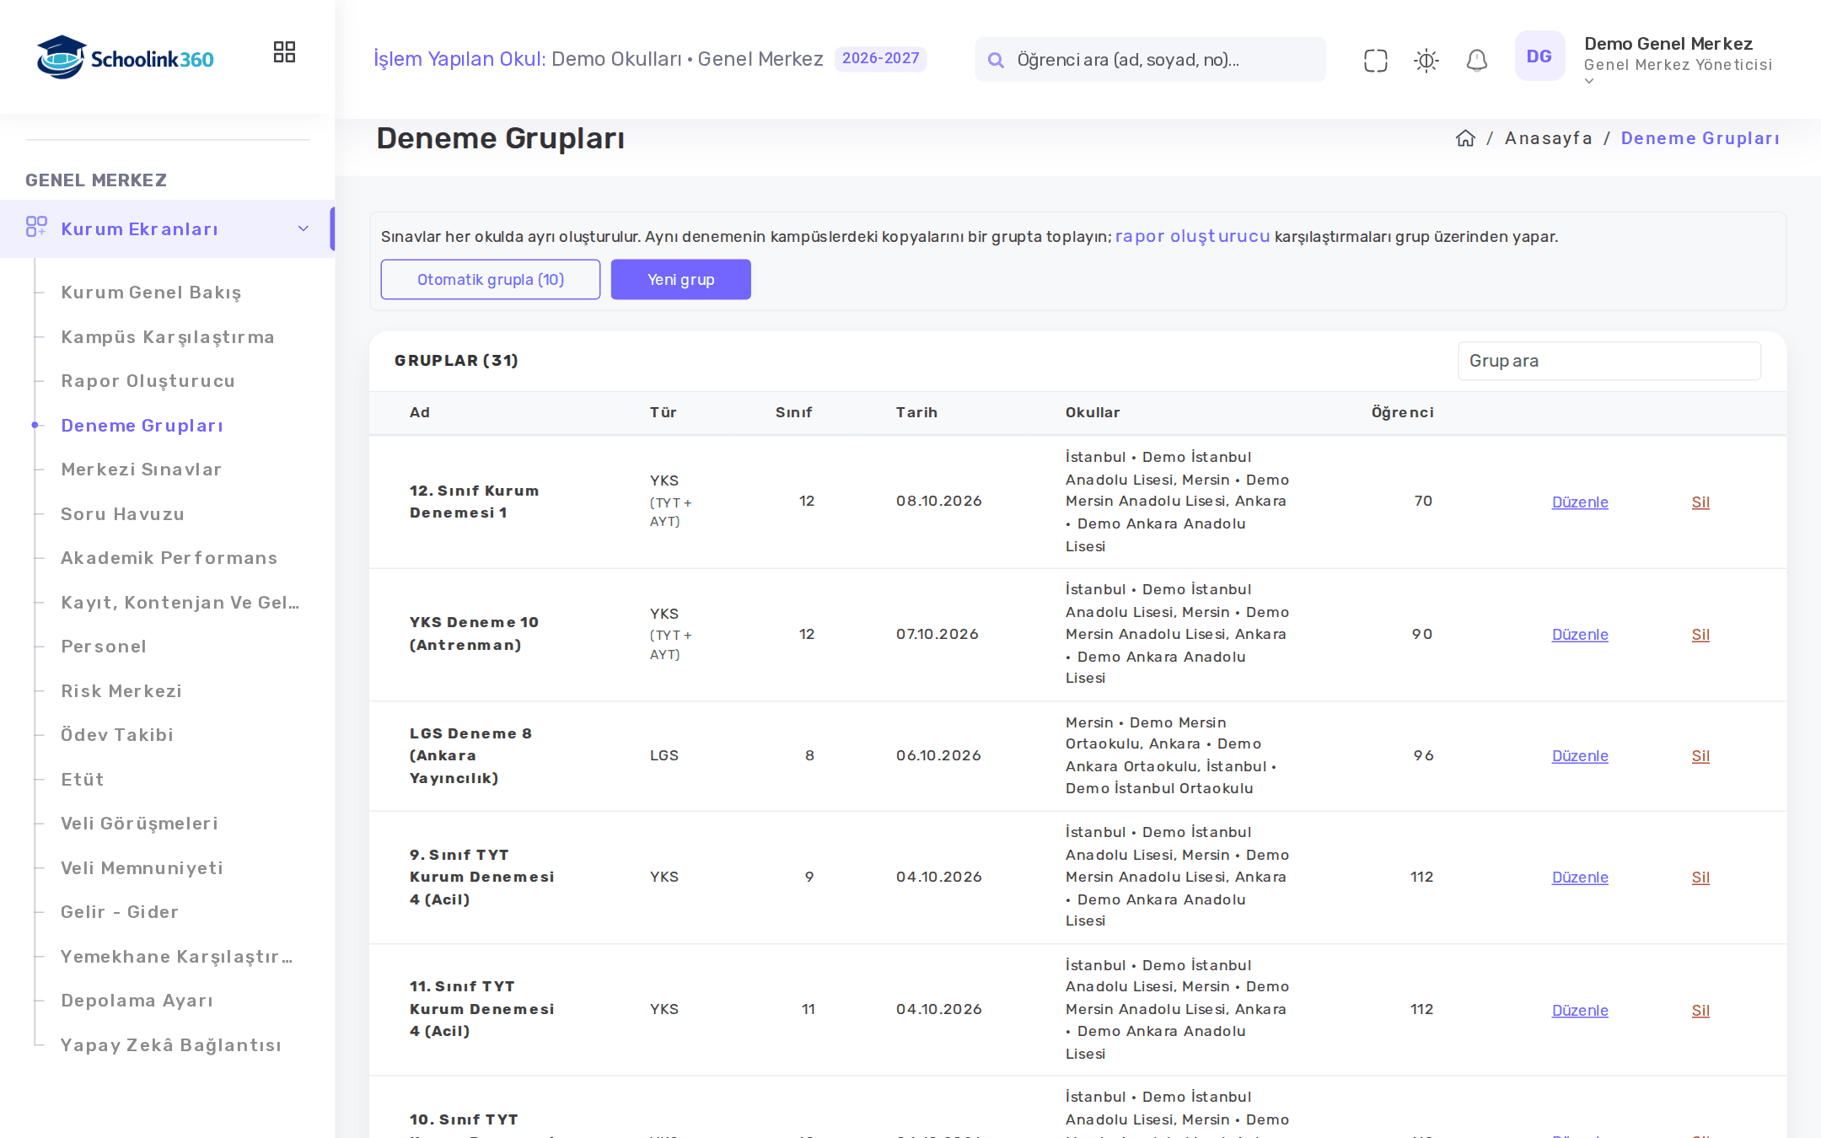This screenshot has height=1138, width=1821.
Task: Edit 12. Sınıf Kurum Denemesi 1 via Düzenle
Action: [1580, 502]
